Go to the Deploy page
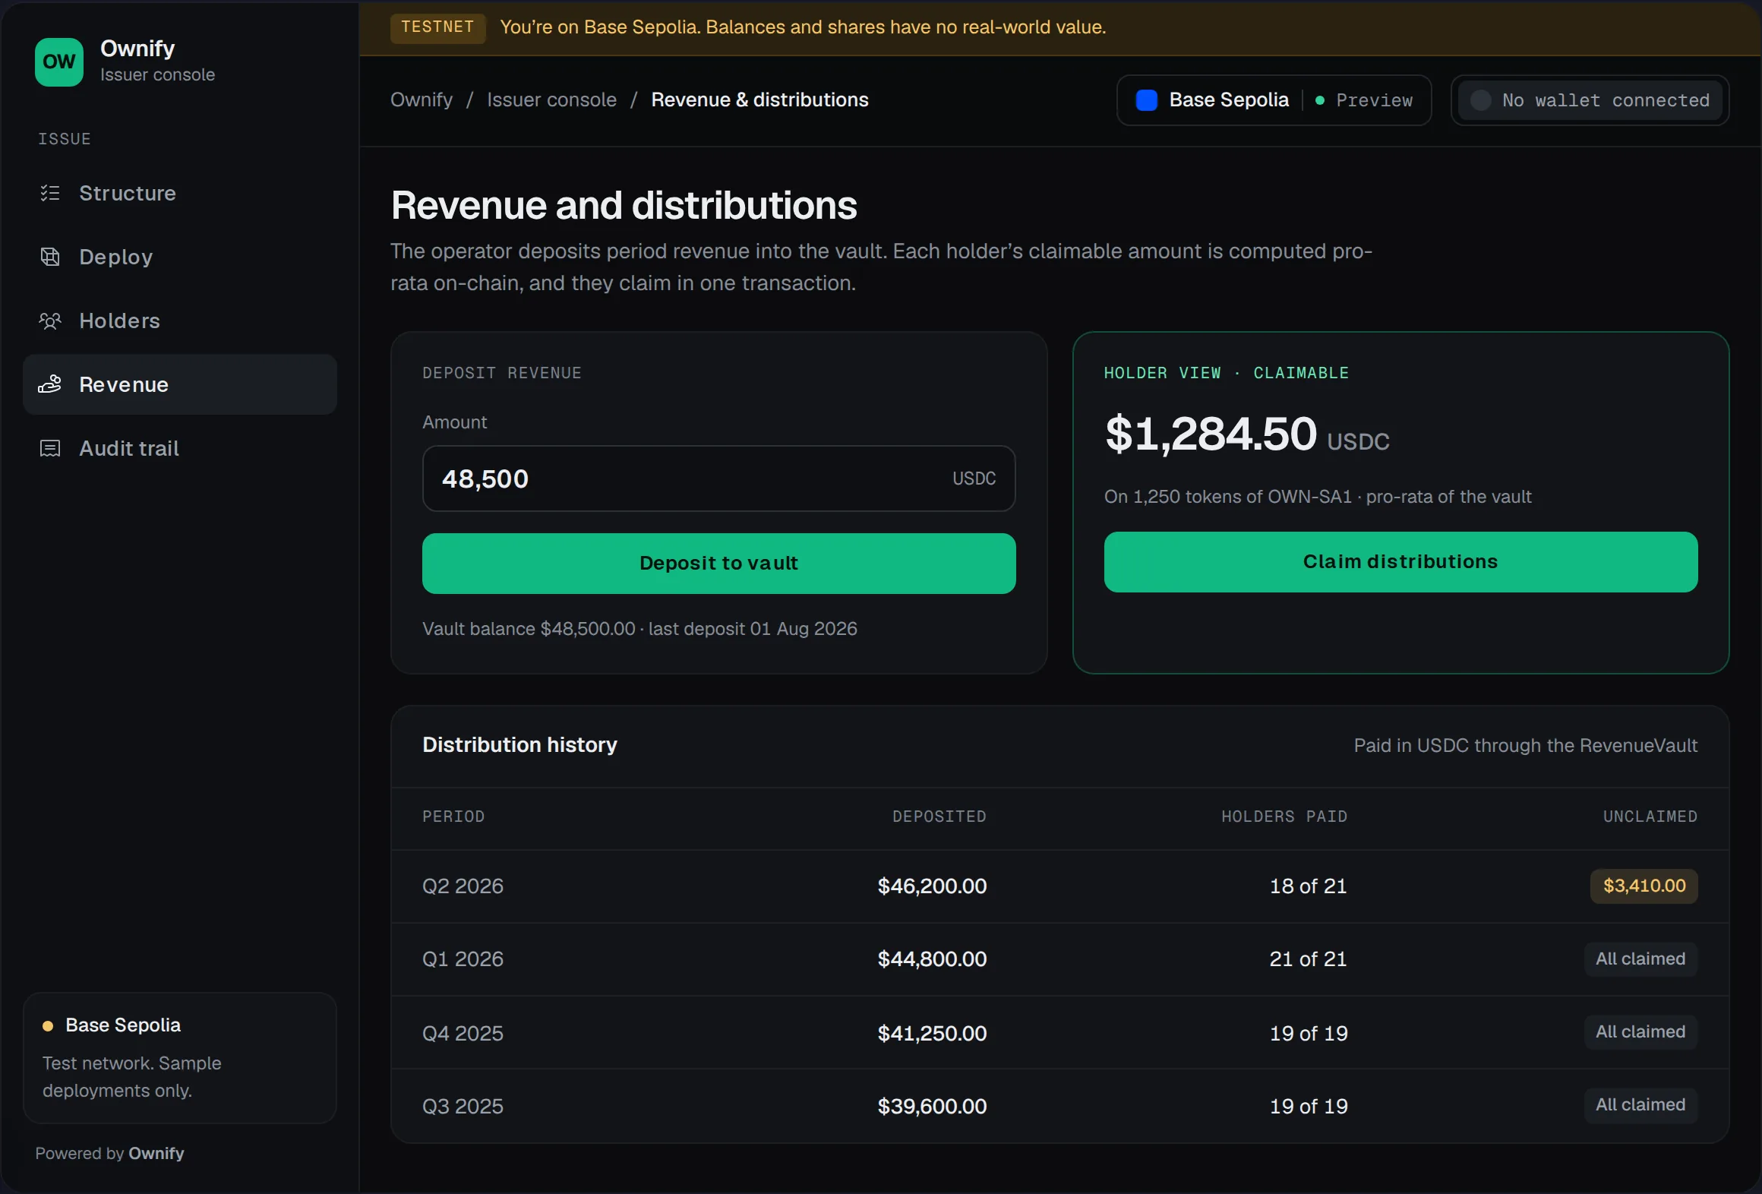Screen dimensions: 1762x1194 180,257
